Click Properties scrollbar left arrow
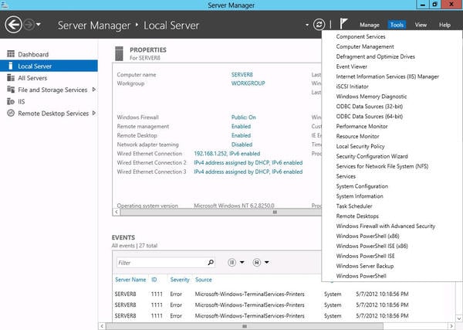Screen dimensions: 463x330 click(117, 212)
